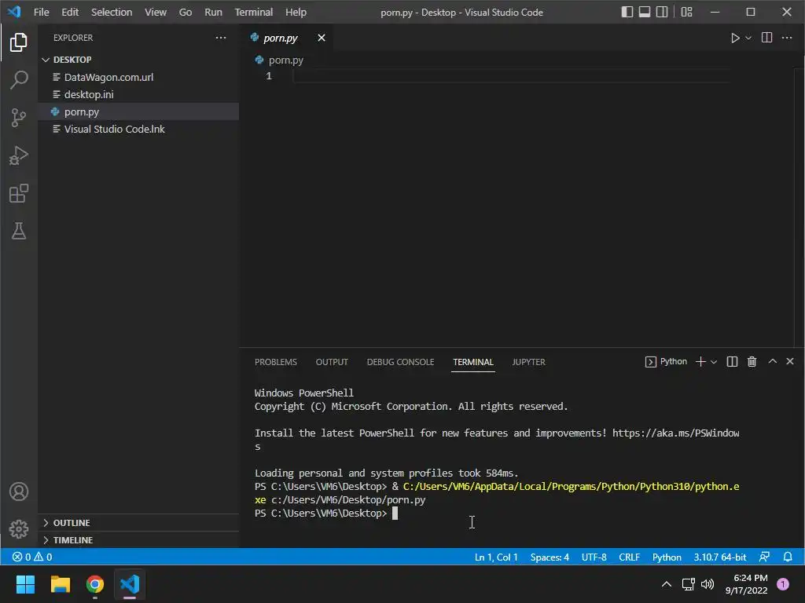Open editor More Actions ellipsis

click(x=786, y=38)
